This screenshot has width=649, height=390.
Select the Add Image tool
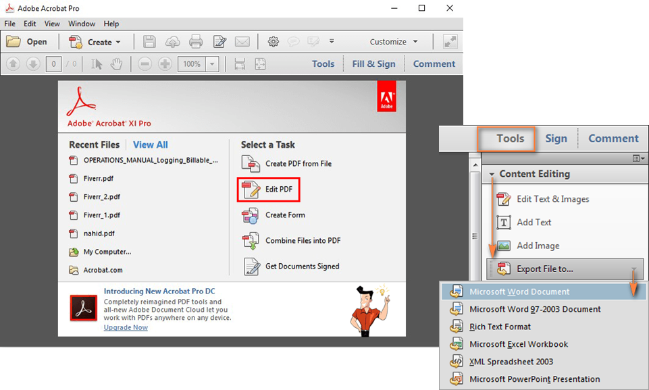[x=527, y=246]
